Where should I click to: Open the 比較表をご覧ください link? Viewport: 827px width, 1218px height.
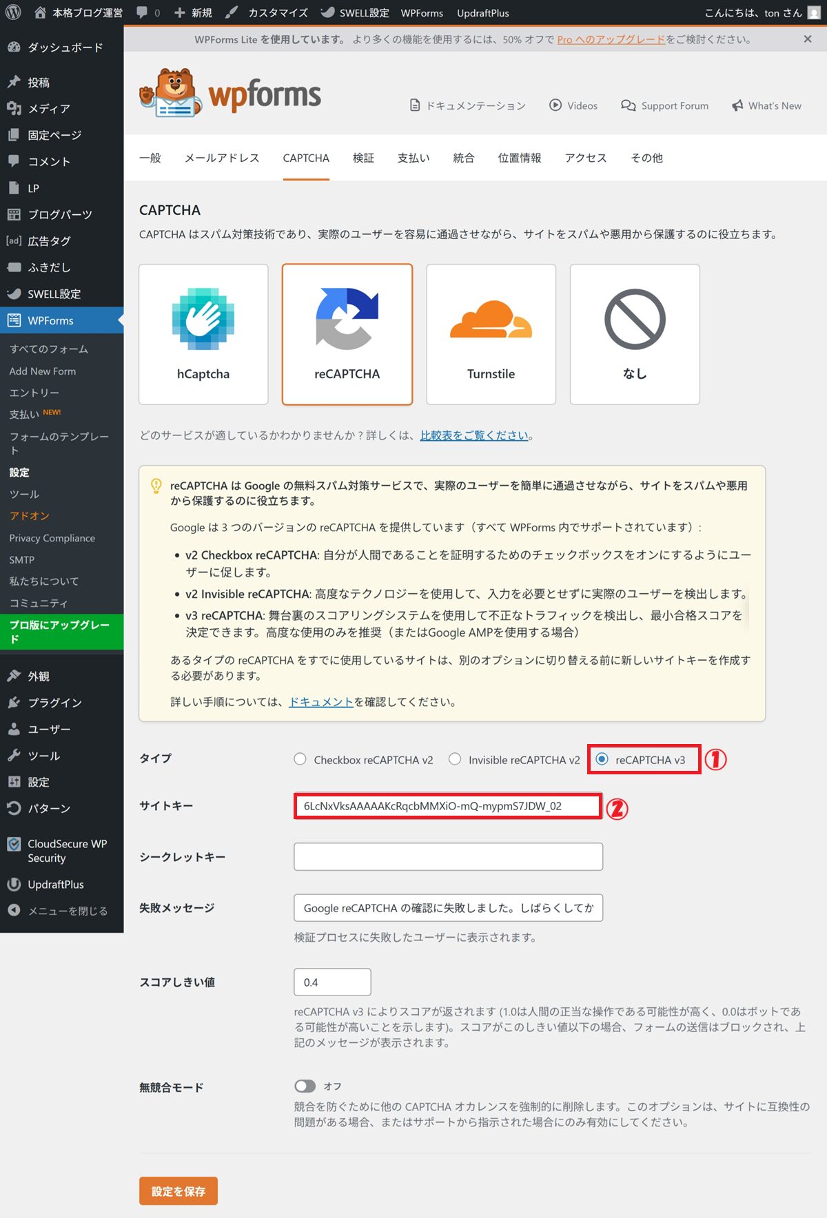[474, 435]
